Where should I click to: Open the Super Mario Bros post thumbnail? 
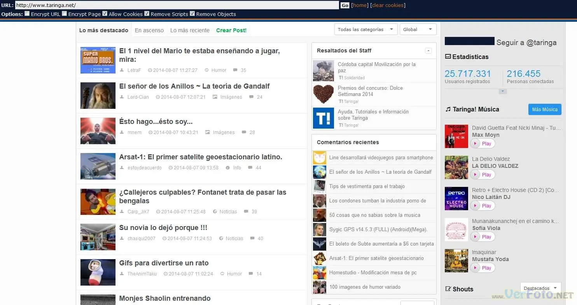(98, 60)
